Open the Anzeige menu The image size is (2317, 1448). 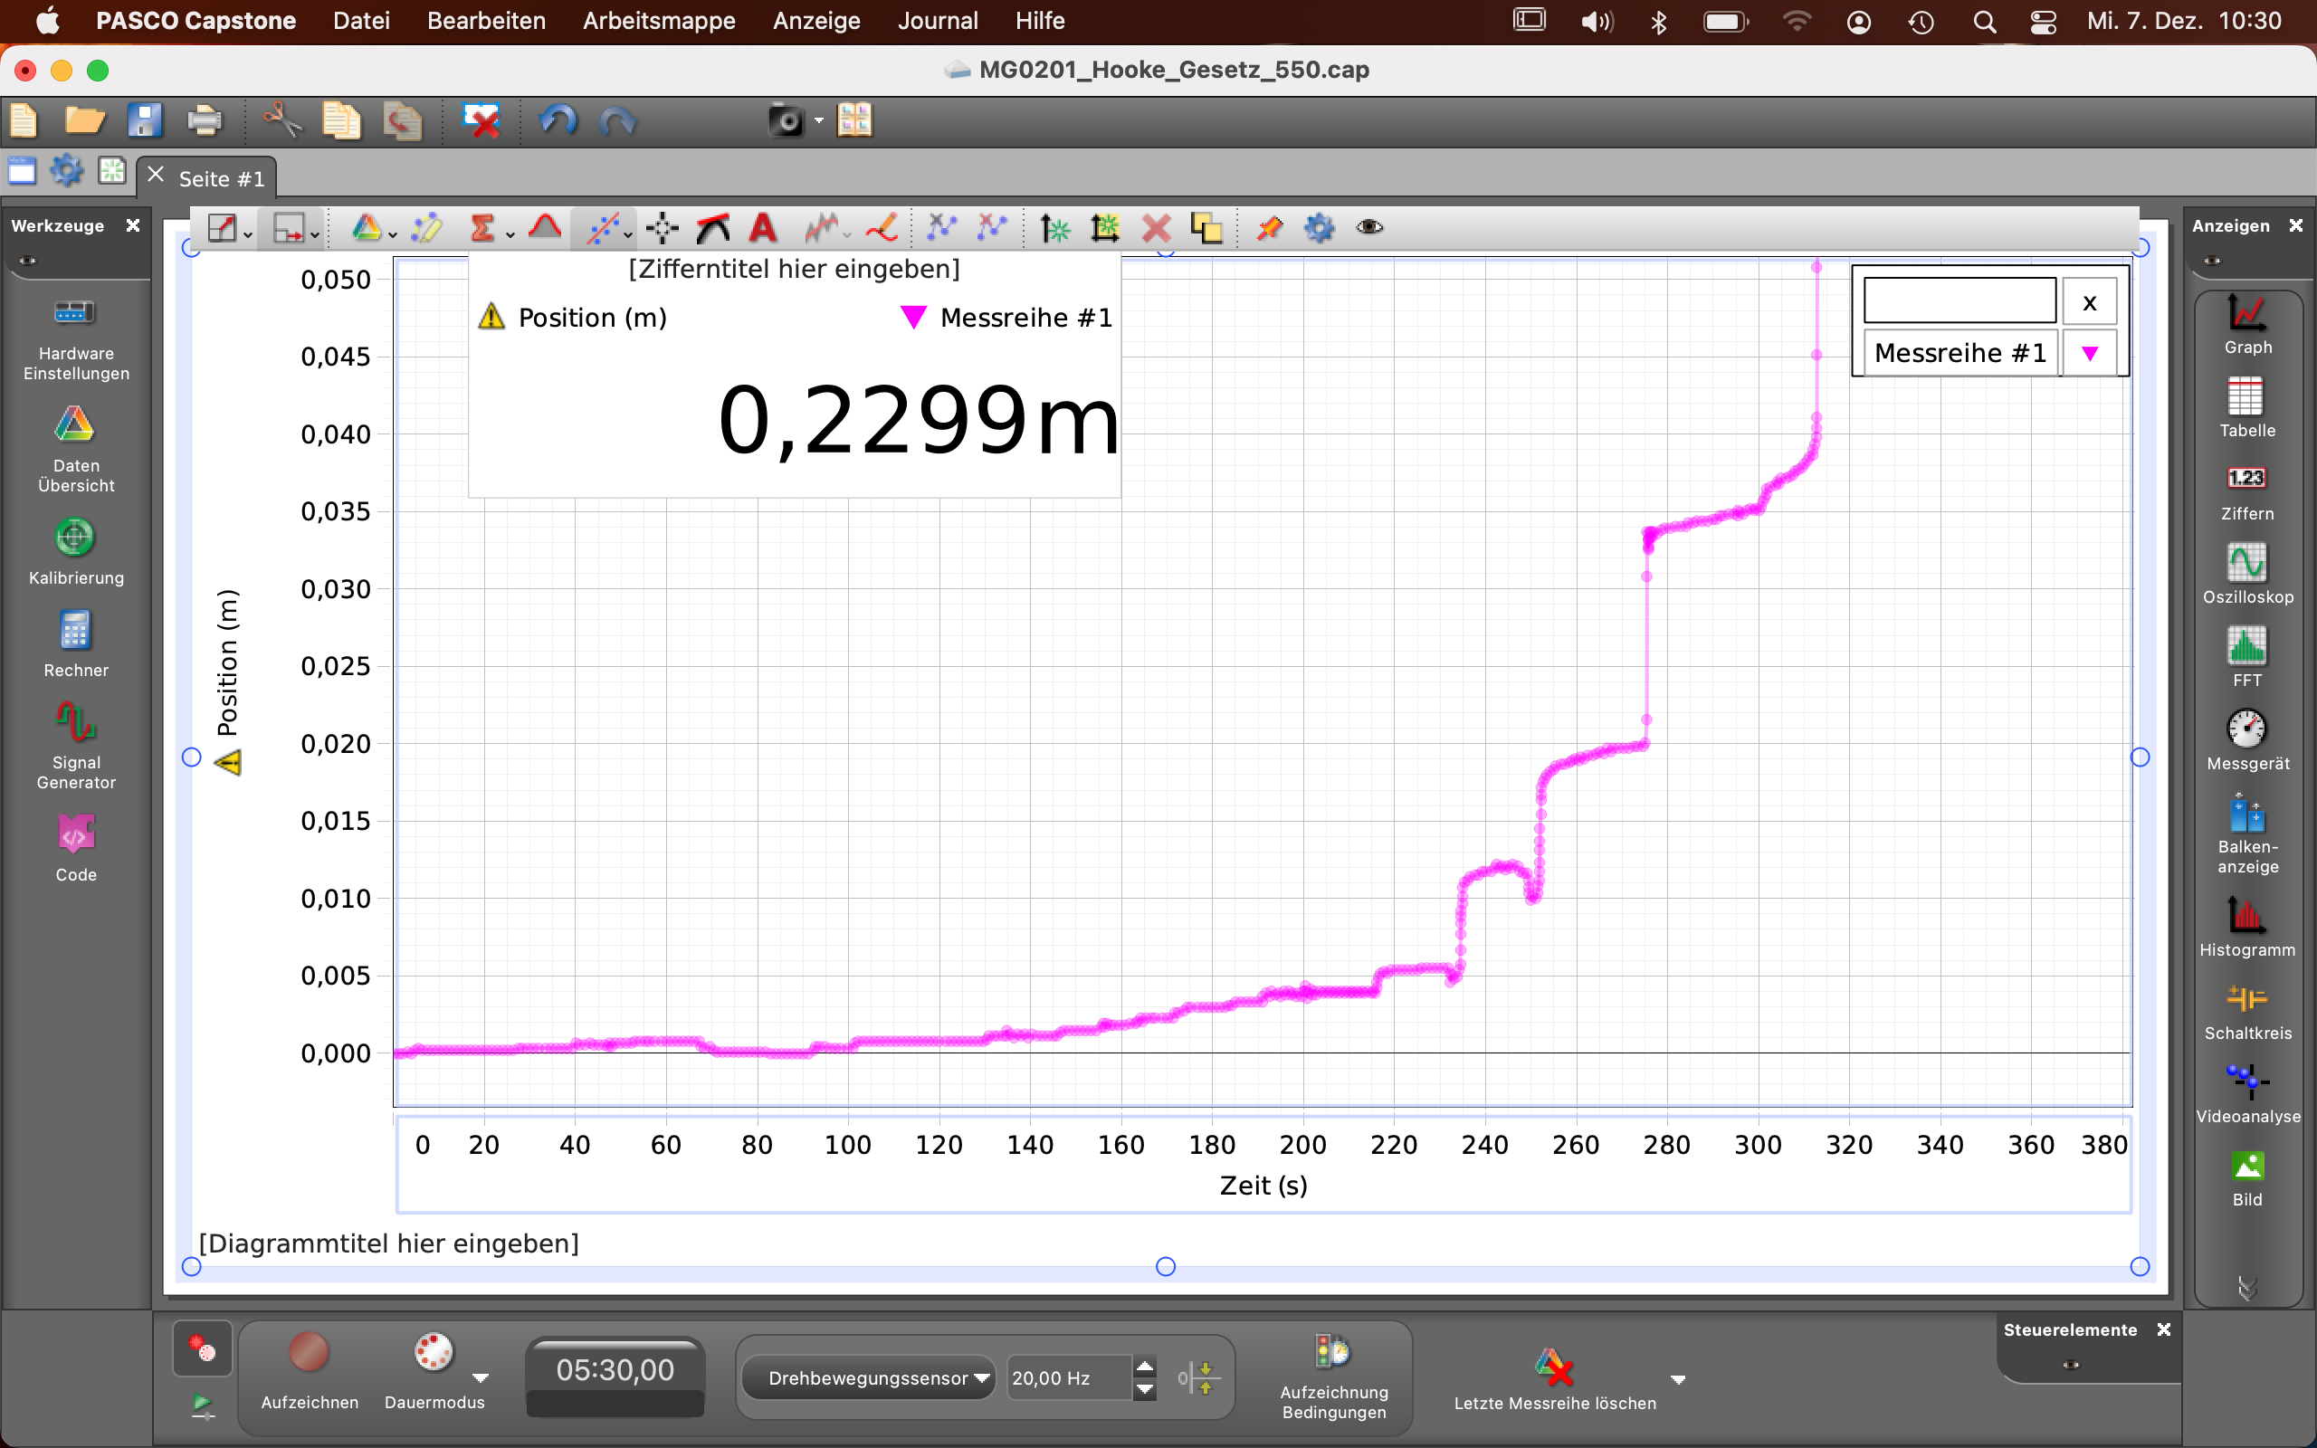tap(815, 21)
